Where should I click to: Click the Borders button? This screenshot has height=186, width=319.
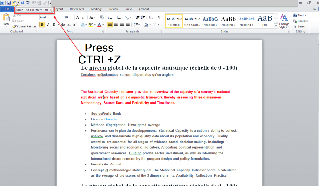pyautogui.click(x=155, y=25)
